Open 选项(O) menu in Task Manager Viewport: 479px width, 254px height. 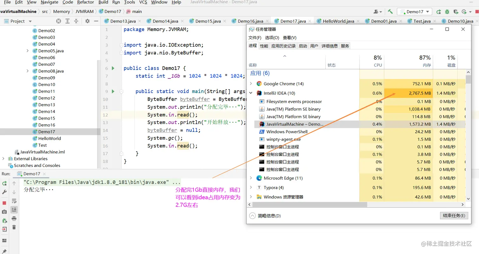(272, 38)
